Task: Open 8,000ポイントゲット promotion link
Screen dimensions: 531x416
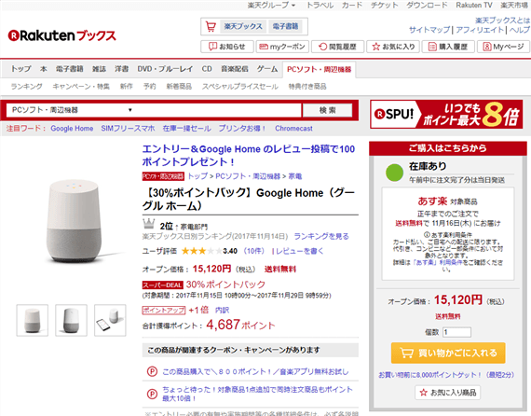Action: click(446, 375)
